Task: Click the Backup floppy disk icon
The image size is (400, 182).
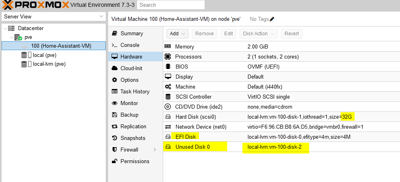Action: [x=115, y=115]
